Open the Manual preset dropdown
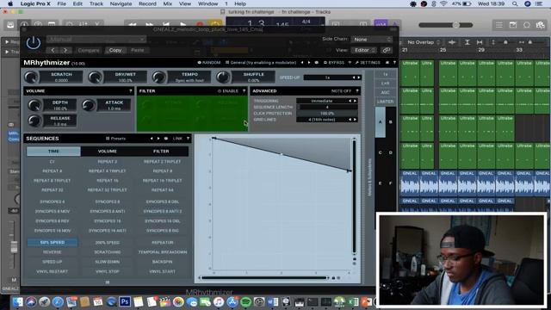The height and width of the screenshot is (310, 551). point(96,39)
